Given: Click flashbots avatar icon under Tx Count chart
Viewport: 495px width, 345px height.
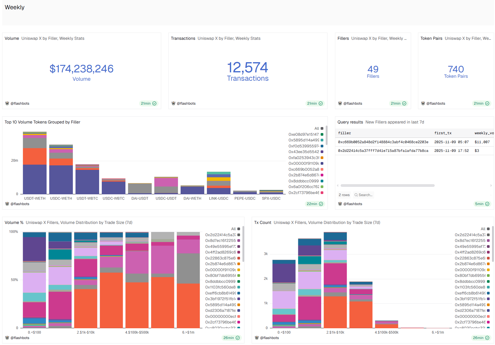Looking at the screenshot, I should point(257,338).
